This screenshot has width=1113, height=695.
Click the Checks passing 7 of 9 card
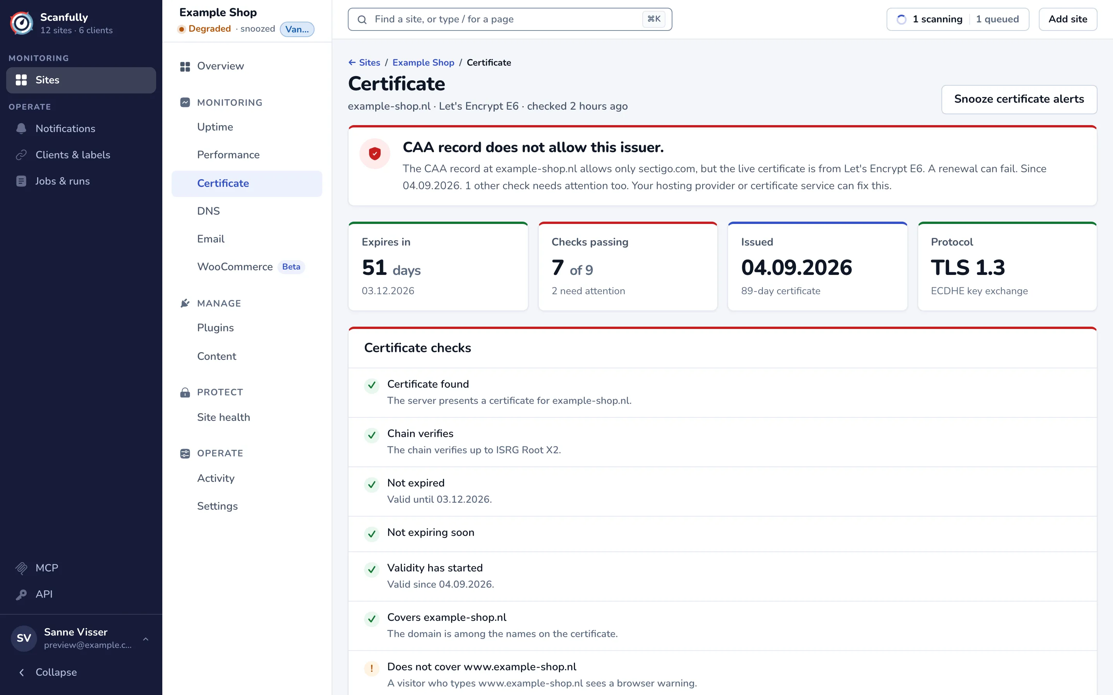click(x=628, y=266)
